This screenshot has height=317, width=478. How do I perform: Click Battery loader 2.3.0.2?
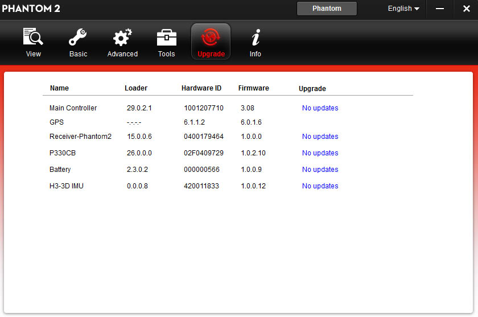(137, 169)
